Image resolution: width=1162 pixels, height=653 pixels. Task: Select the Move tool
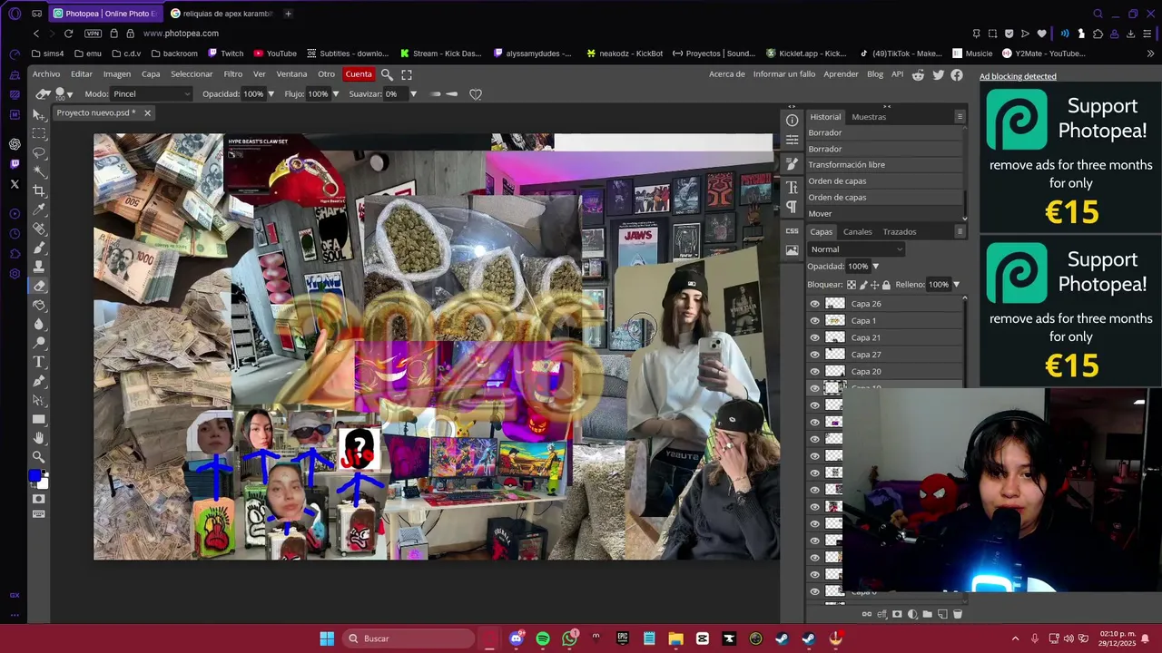[38, 114]
